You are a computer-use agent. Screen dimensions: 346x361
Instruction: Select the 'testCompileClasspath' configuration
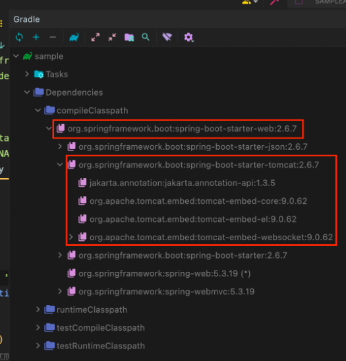click(x=101, y=327)
